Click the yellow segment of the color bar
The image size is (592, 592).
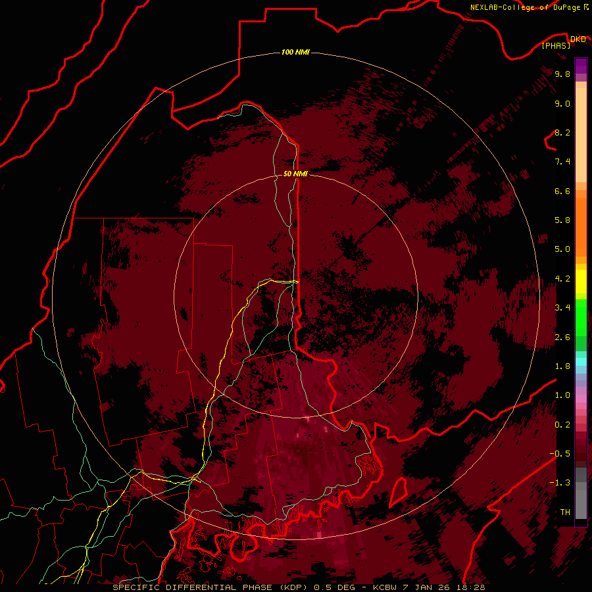581,282
